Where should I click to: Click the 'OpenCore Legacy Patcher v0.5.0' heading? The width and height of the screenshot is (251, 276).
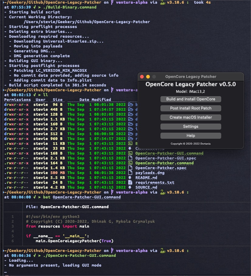[x=191, y=84]
